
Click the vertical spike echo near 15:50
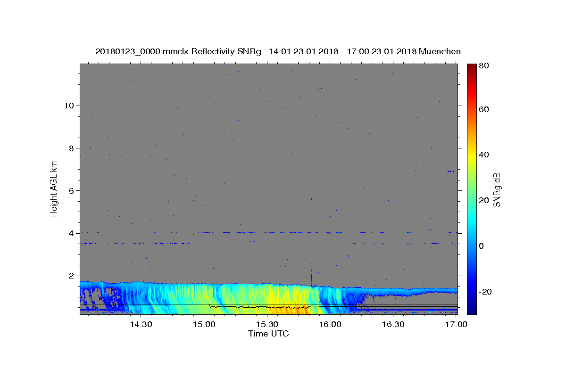[x=311, y=274]
